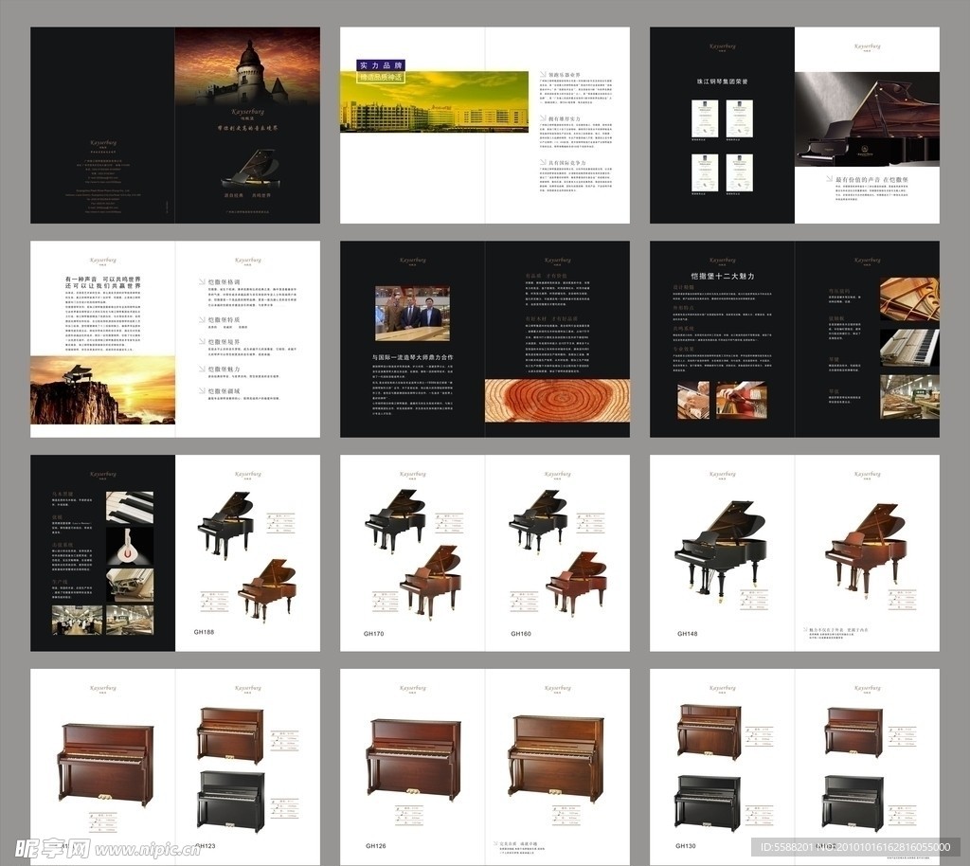Click the yellow-toned factory building photo
This screenshot has width=970, height=866.
pos(434,102)
